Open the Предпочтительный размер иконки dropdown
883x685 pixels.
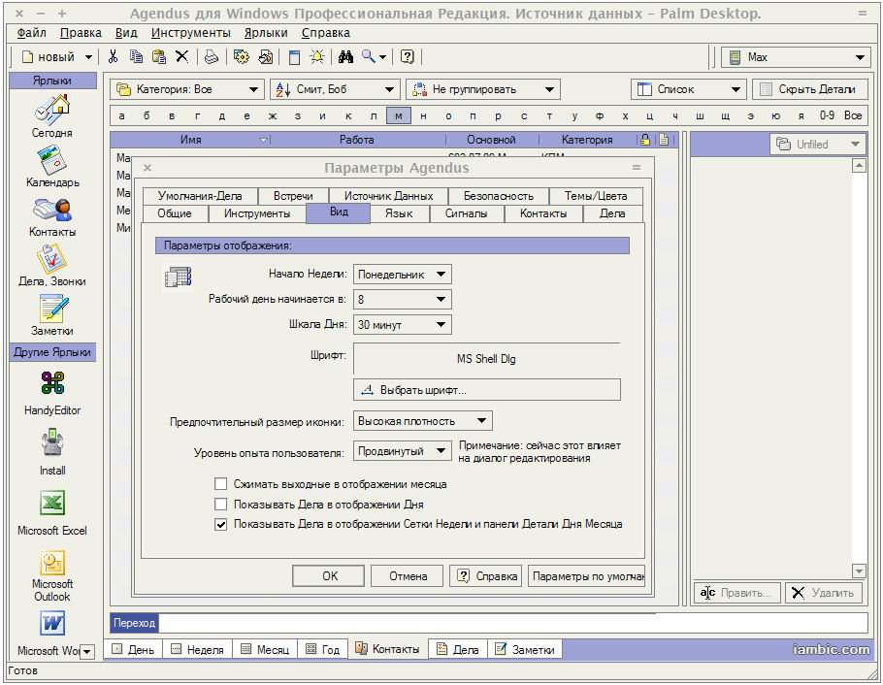(422, 421)
